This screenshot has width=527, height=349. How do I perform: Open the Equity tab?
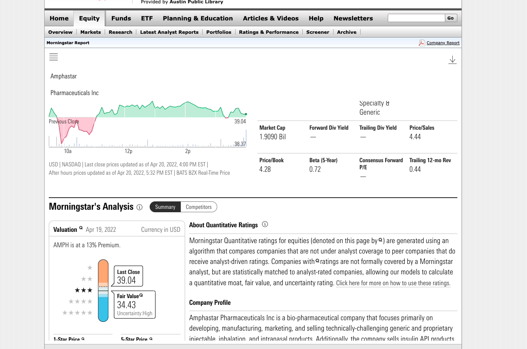(x=90, y=18)
